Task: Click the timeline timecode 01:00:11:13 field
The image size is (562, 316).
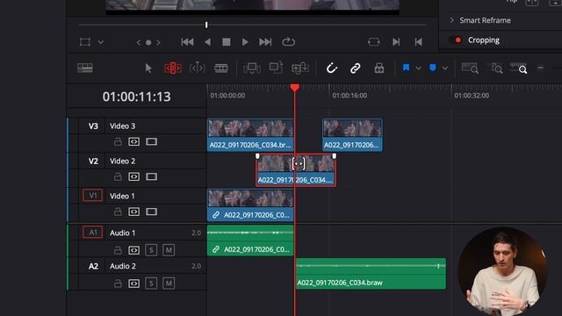Action: coord(136,97)
